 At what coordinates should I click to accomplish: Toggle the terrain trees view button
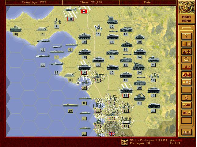coord(187,67)
